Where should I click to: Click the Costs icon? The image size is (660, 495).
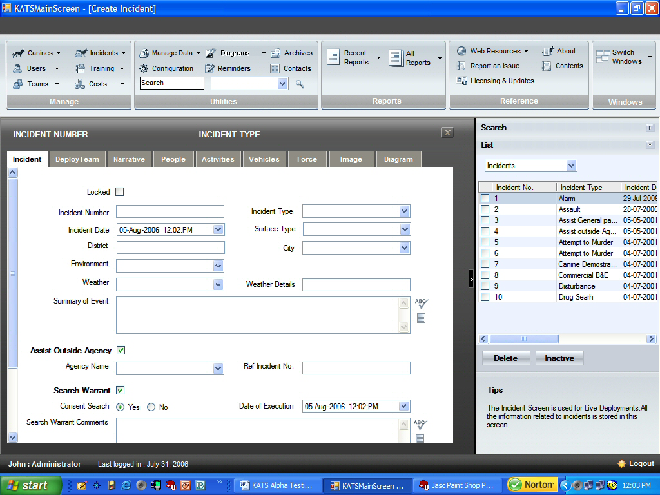pyautogui.click(x=80, y=84)
